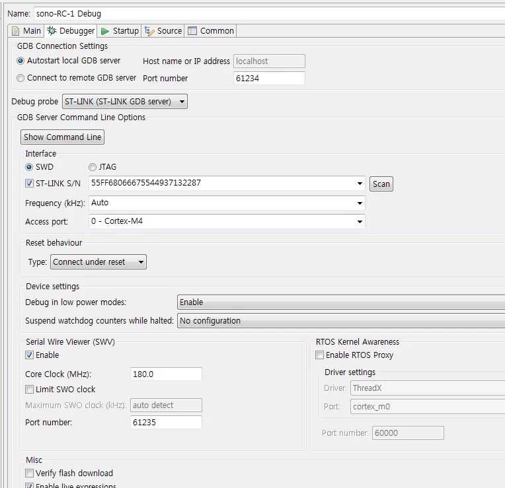This screenshot has height=488, width=505.
Task: Click the Name field
Action: coord(269,13)
